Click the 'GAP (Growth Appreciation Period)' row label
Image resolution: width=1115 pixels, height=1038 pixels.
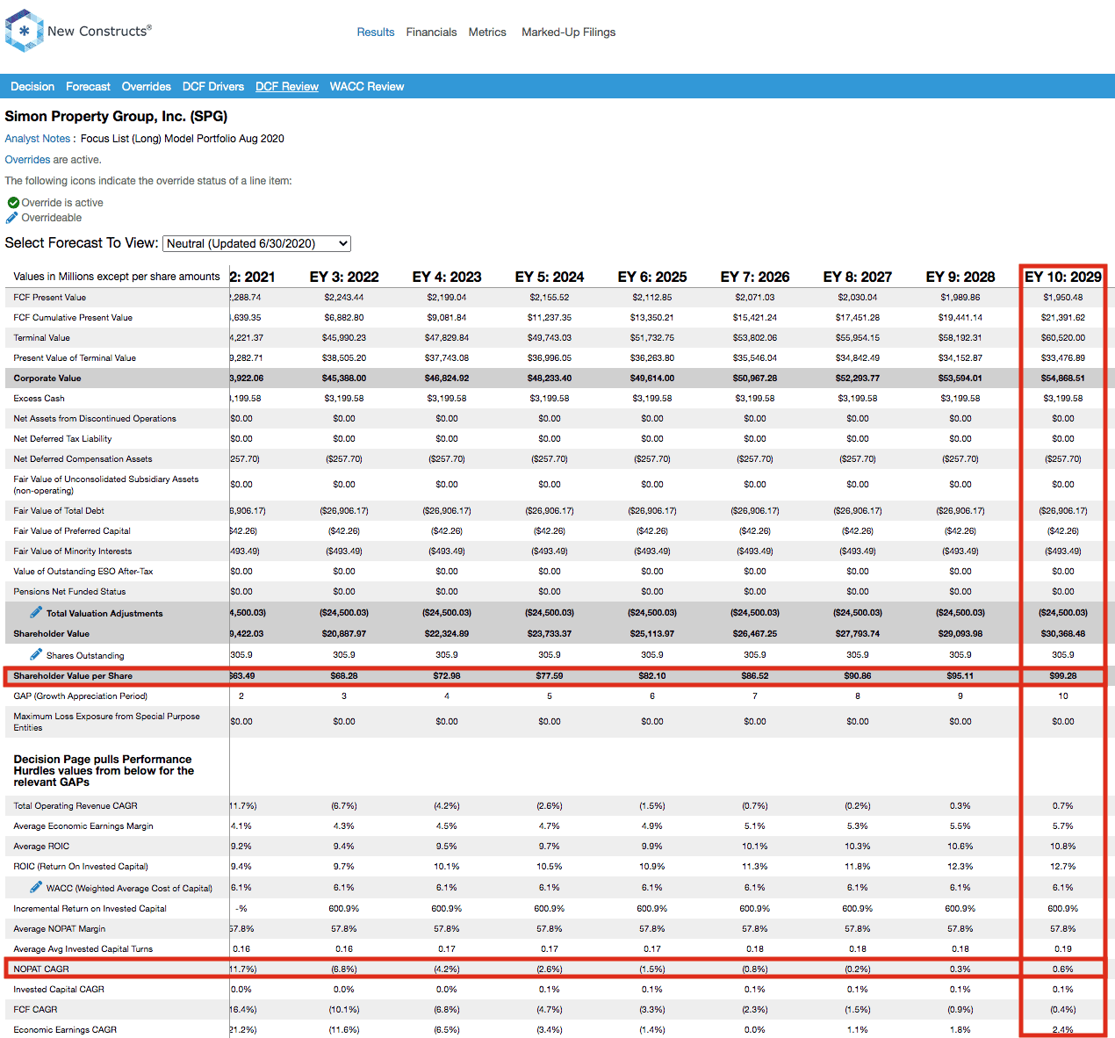[81, 696]
